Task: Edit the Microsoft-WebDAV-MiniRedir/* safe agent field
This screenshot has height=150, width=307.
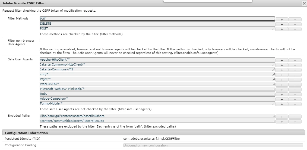Action: tap(157, 89)
